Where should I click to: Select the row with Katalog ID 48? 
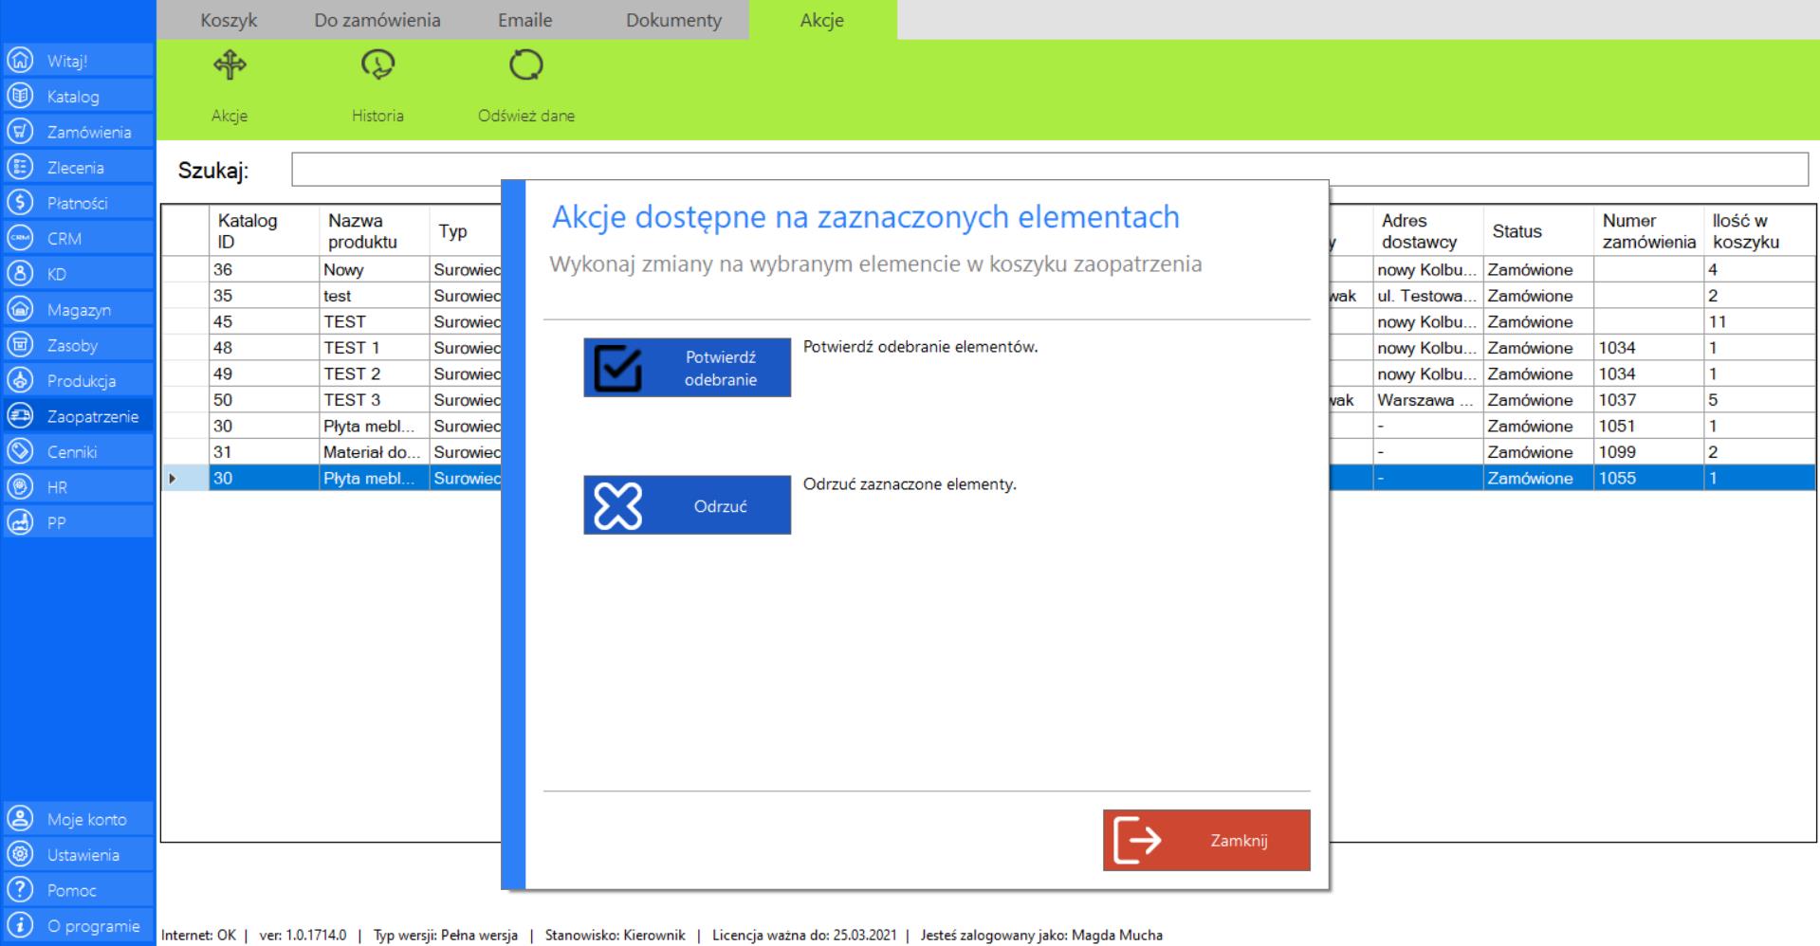[x=263, y=348]
